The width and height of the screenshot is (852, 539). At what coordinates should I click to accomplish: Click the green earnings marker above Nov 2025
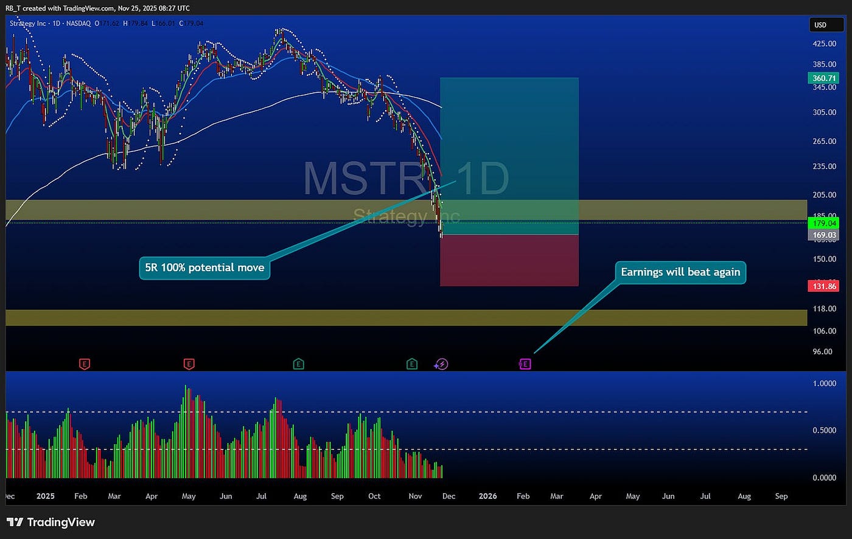click(412, 364)
